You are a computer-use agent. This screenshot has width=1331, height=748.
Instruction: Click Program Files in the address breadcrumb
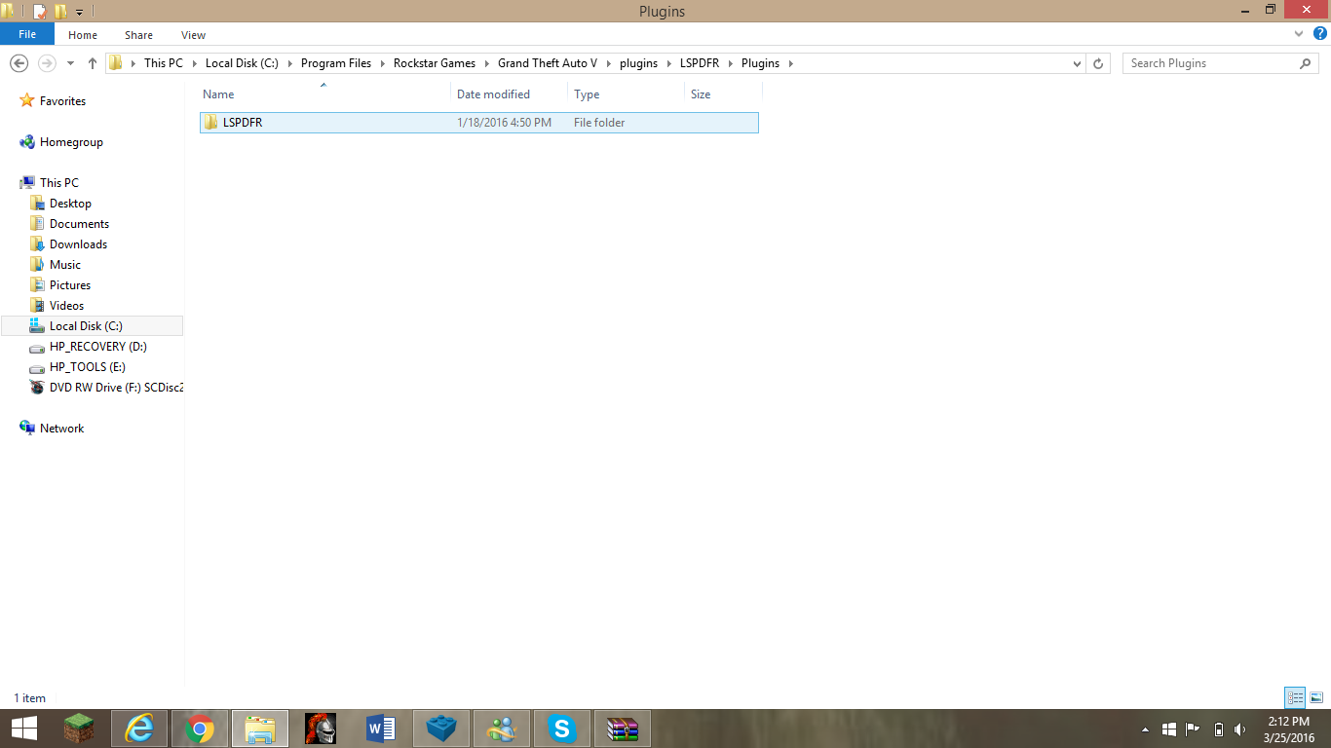(x=336, y=63)
